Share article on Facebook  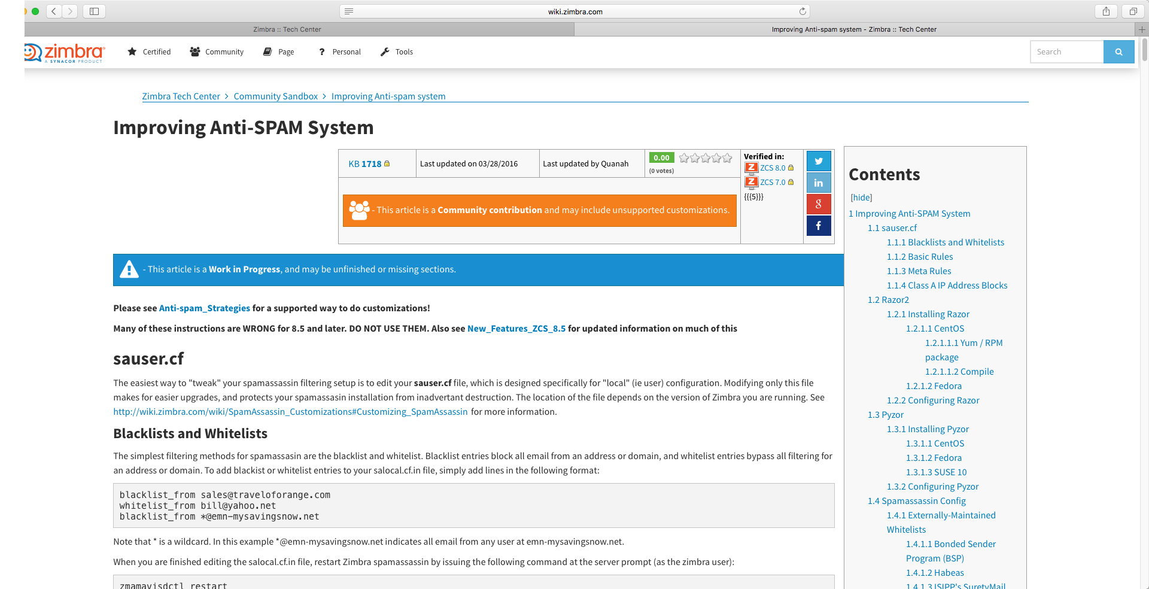tap(818, 226)
